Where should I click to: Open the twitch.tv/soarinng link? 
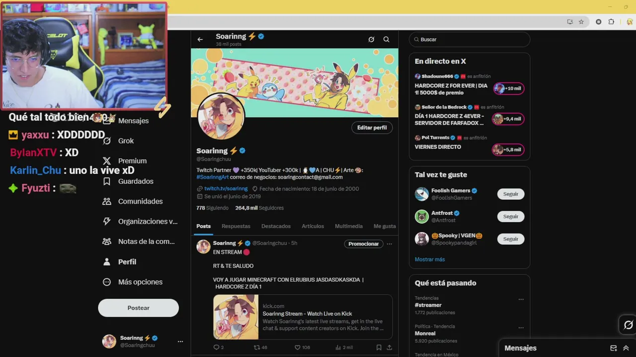pyautogui.click(x=226, y=189)
